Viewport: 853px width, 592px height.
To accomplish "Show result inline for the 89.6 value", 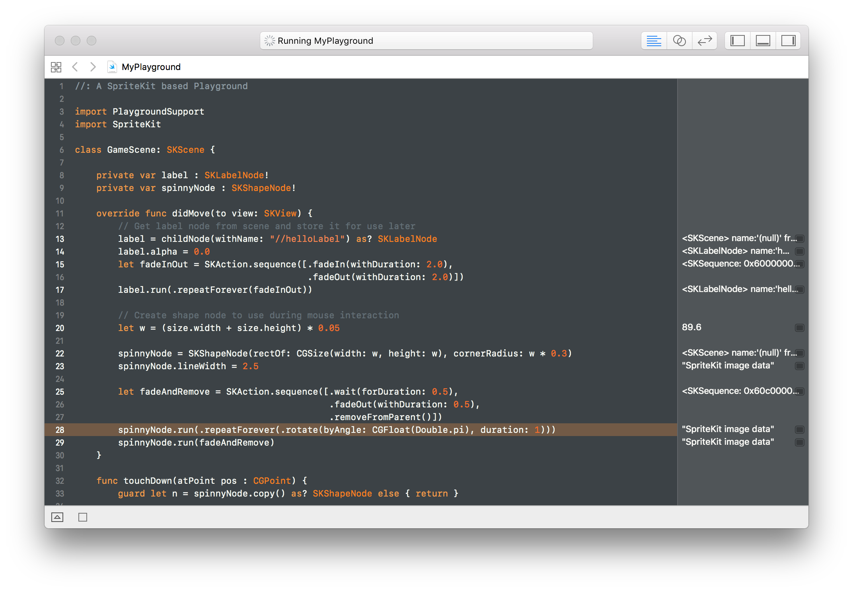I will click(799, 328).
